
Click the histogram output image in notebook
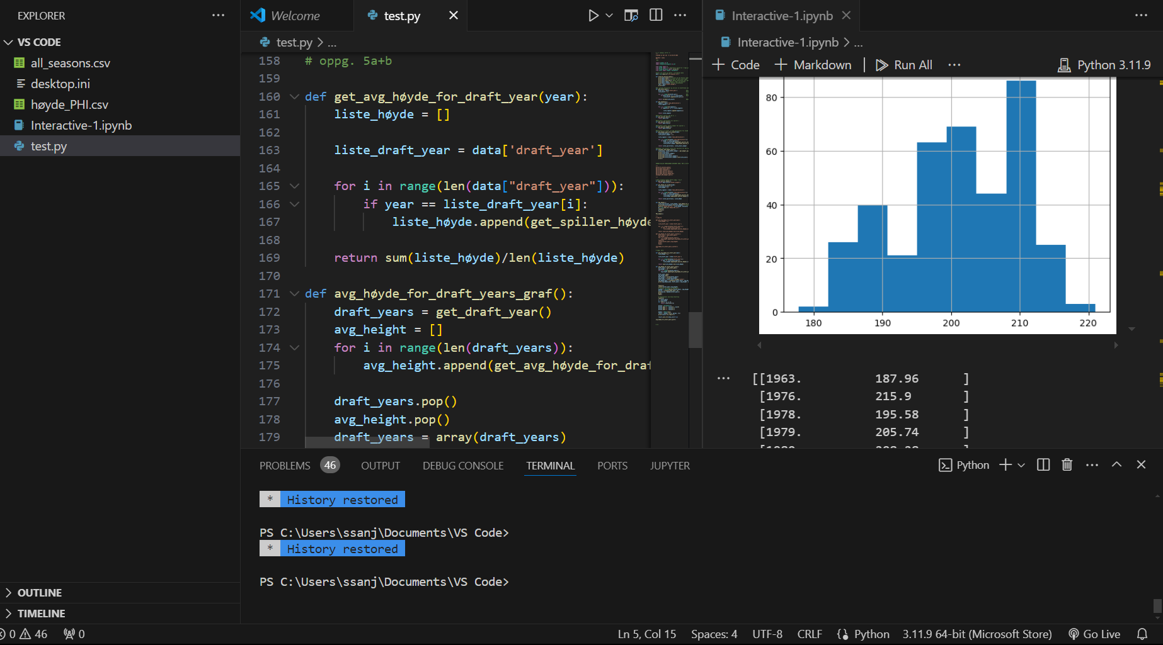point(937,205)
